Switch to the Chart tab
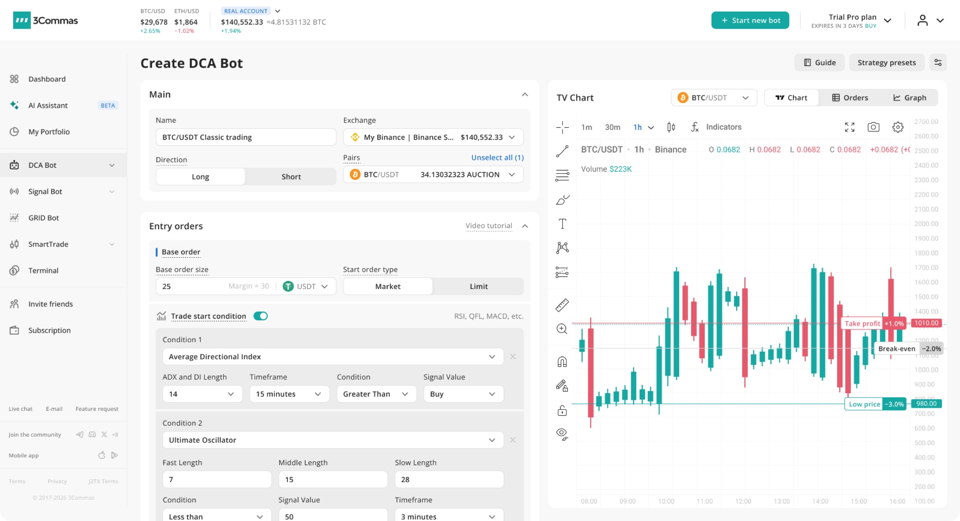 point(791,98)
